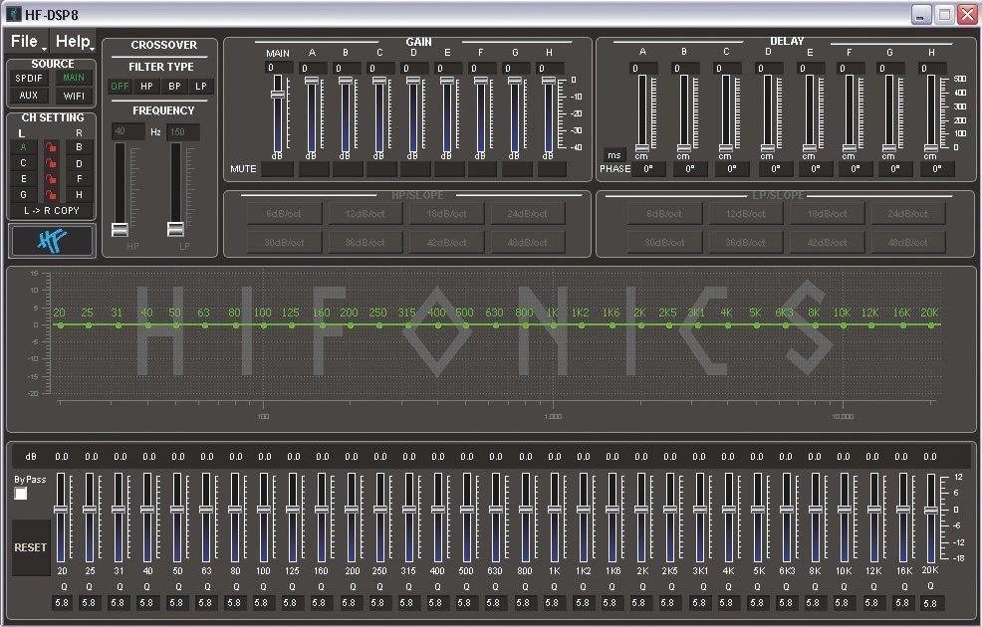Click the Q value field under 20 Hz band
982x627 pixels.
coord(62,602)
